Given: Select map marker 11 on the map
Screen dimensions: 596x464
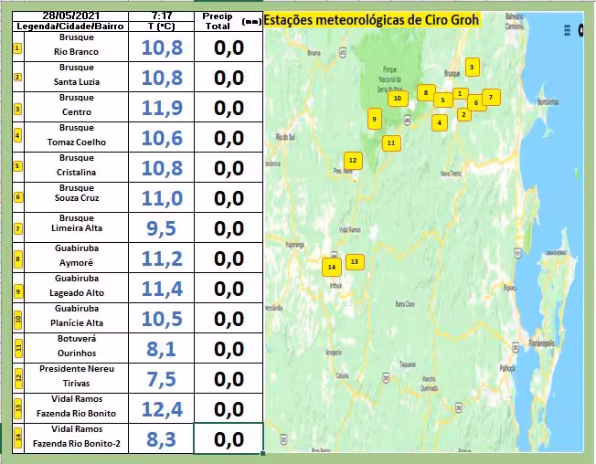Looking at the screenshot, I should [x=390, y=142].
